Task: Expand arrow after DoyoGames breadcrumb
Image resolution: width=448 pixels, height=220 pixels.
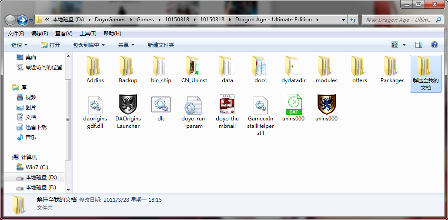Action: point(131,20)
